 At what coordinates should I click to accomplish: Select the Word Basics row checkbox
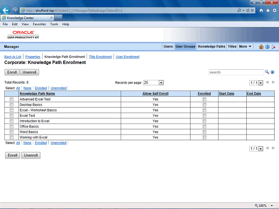(x=12, y=132)
